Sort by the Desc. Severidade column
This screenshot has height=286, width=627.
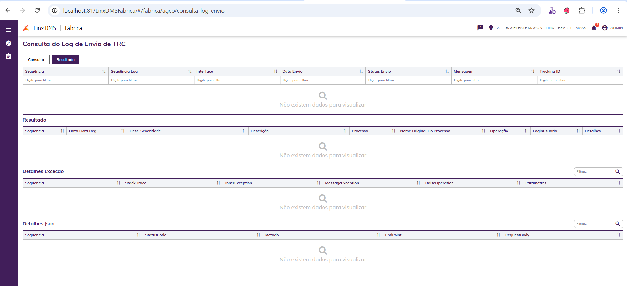pos(244,131)
